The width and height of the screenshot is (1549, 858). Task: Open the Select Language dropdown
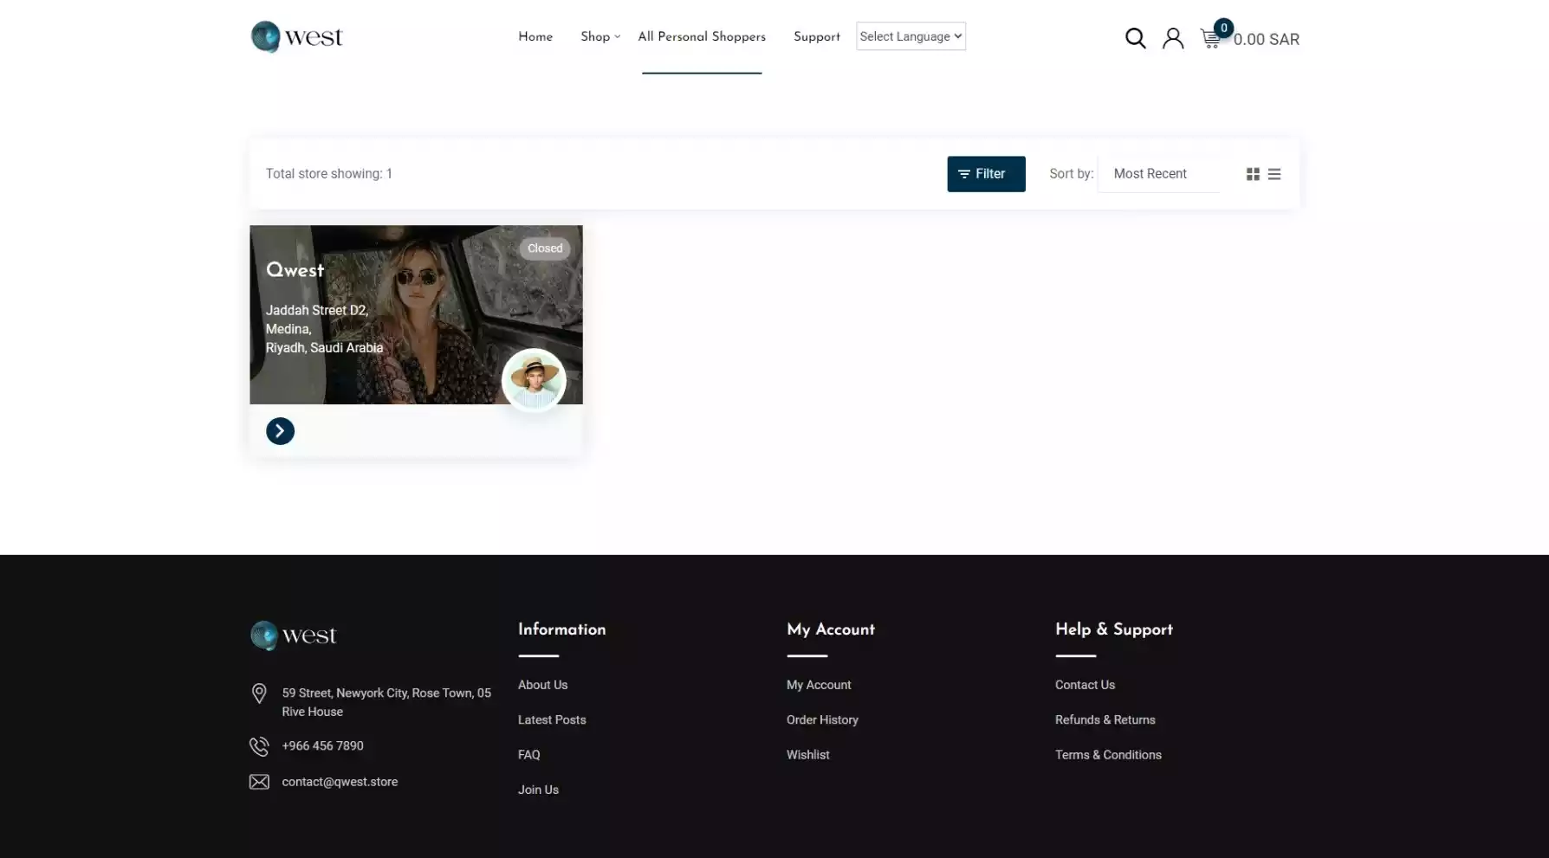click(x=911, y=36)
